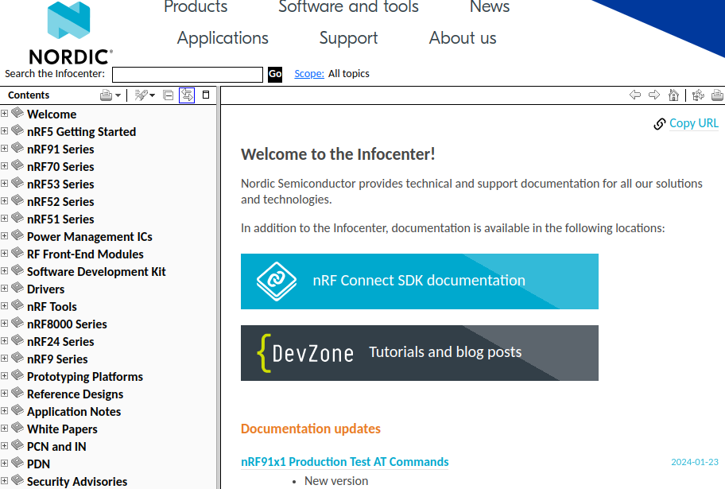
Task: Expand the nRF91 Series tree node
Action: coord(5,149)
